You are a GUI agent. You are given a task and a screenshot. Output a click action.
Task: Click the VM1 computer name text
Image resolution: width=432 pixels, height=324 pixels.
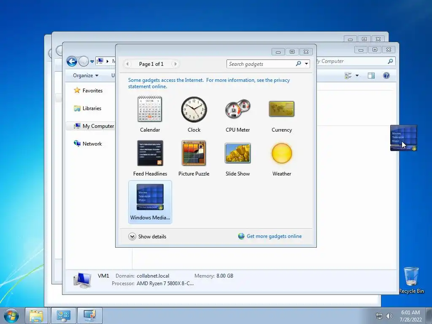click(x=103, y=276)
